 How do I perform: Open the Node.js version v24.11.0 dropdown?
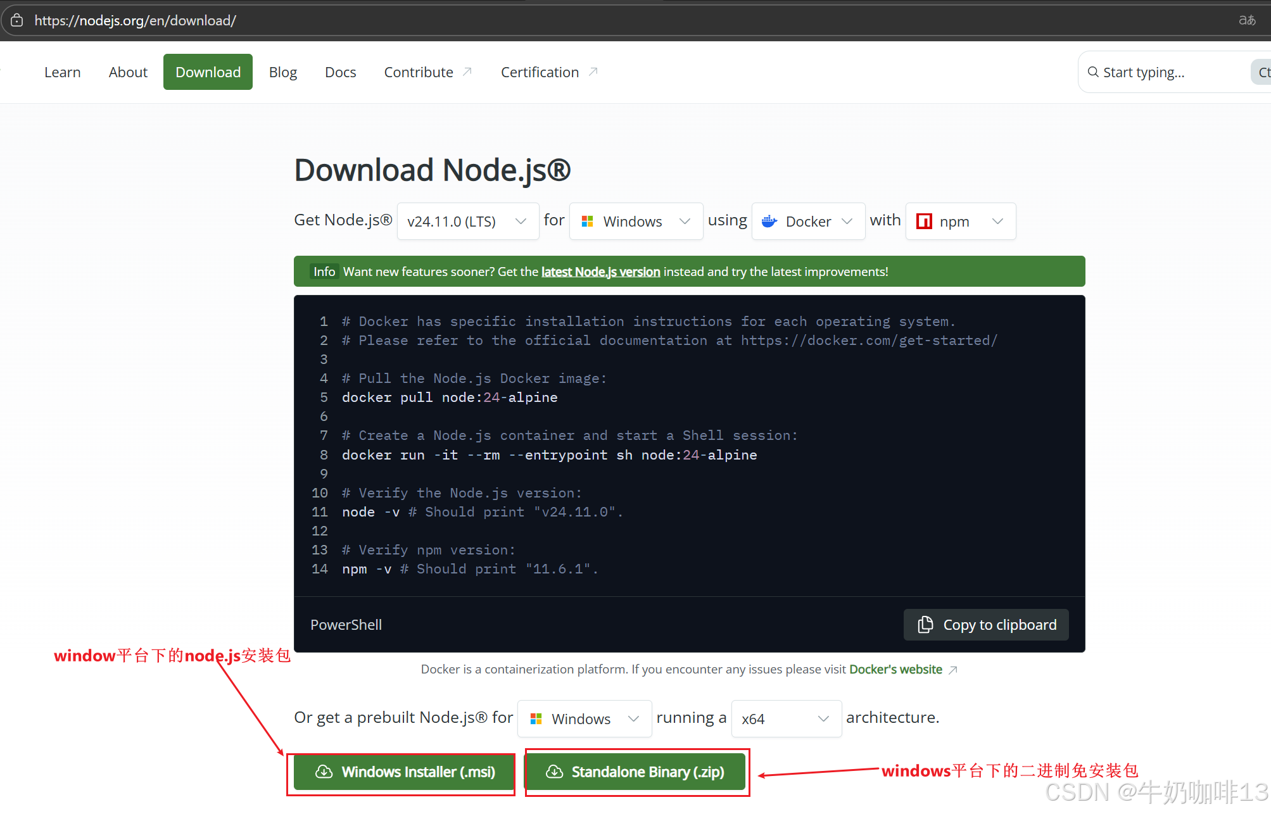[x=467, y=222]
